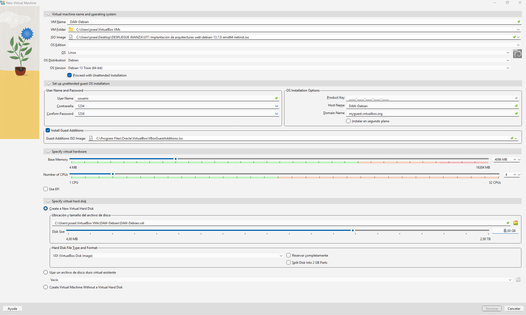
Task: Open the VM Folder dropdown
Action: coord(518,30)
